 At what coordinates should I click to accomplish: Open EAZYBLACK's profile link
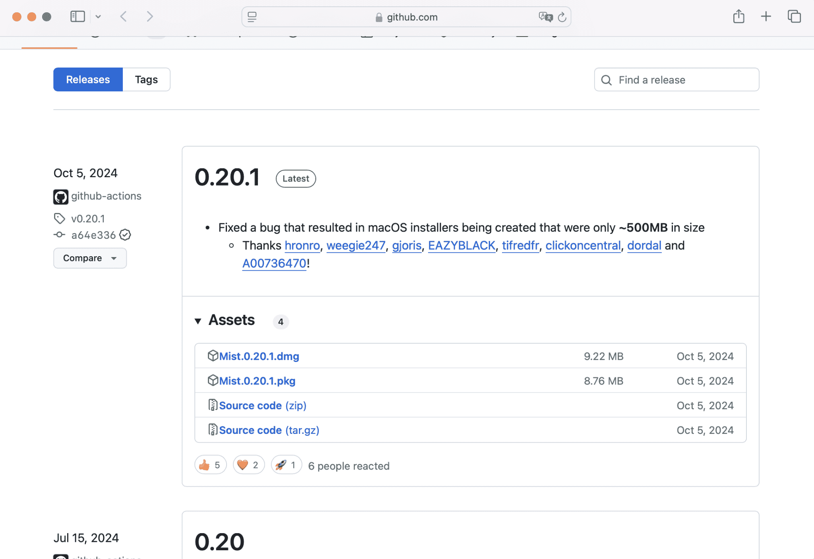[x=461, y=245]
